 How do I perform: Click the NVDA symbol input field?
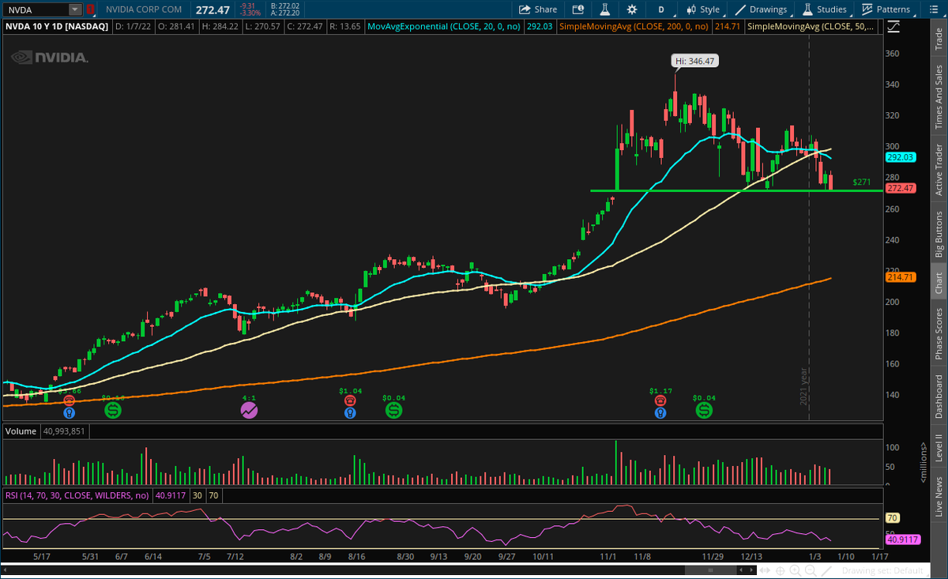(x=36, y=9)
